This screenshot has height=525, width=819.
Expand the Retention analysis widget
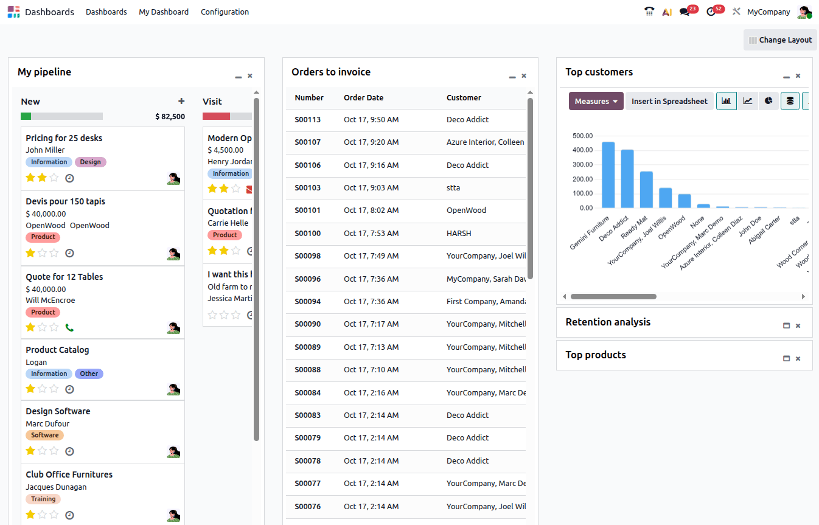click(x=786, y=325)
